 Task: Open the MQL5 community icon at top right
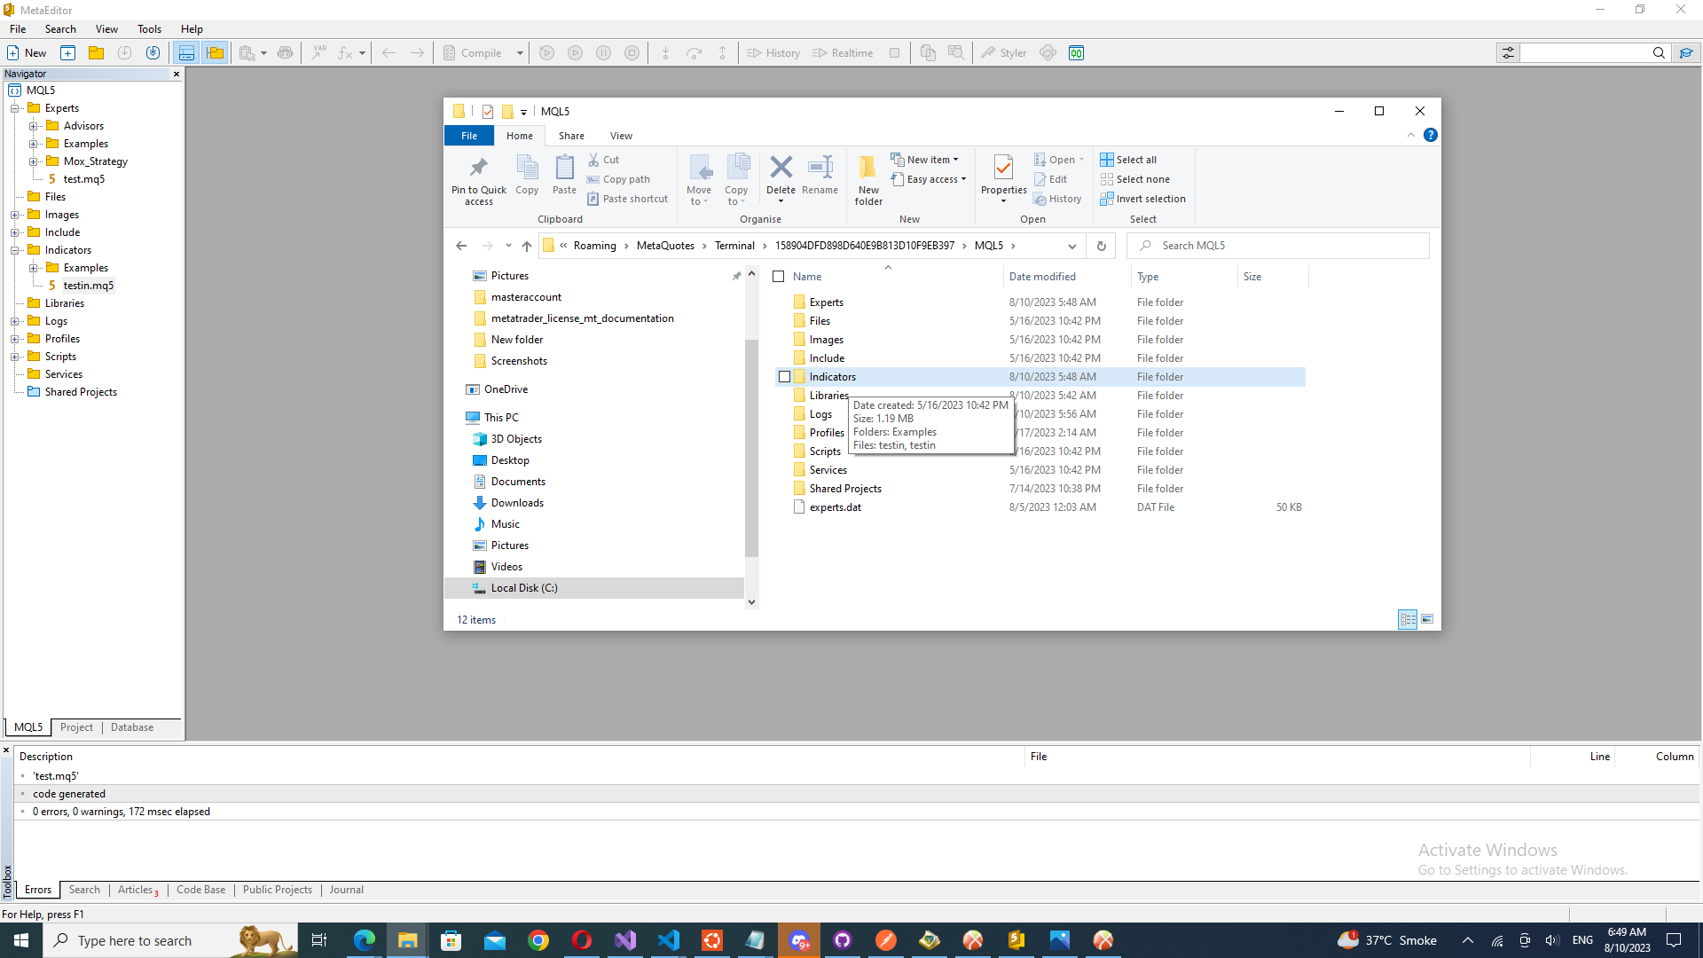tap(1686, 53)
